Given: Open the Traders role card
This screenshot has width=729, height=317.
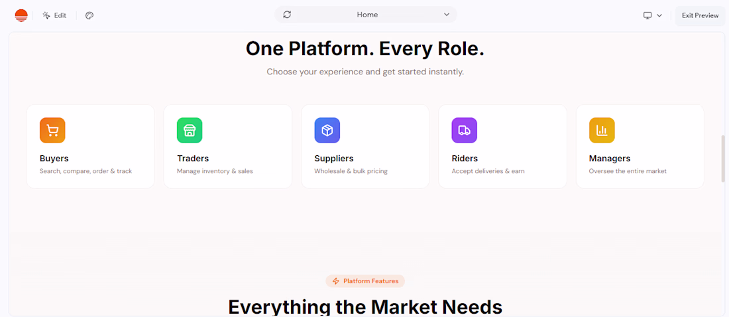Looking at the screenshot, I should [x=228, y=147].
